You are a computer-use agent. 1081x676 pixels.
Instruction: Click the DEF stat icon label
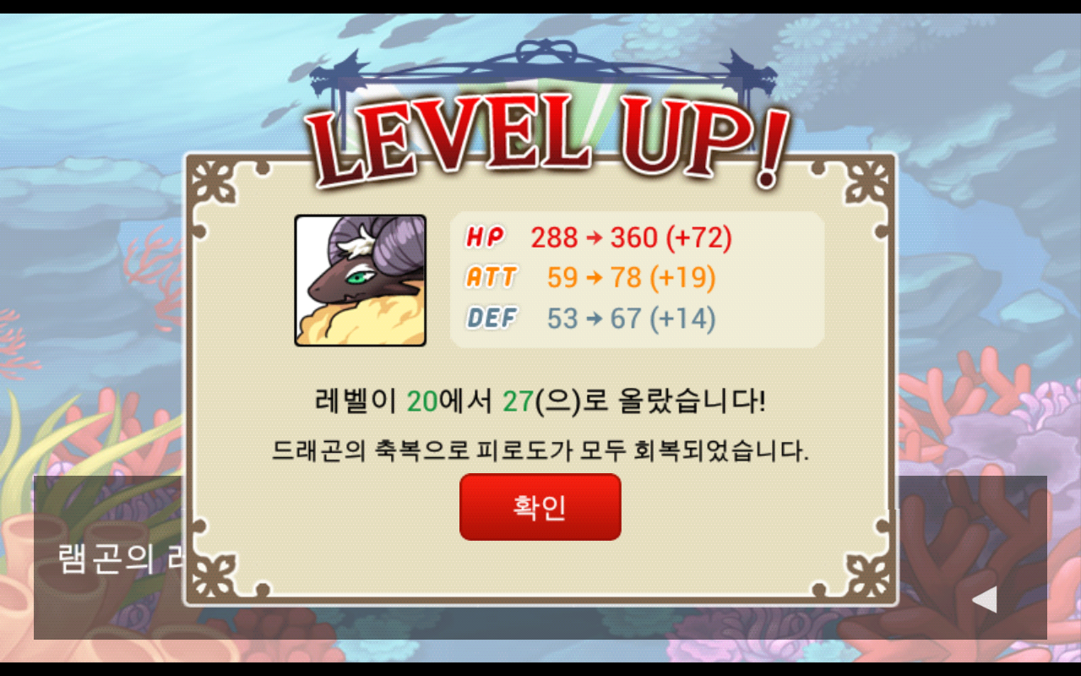[491, 318]
